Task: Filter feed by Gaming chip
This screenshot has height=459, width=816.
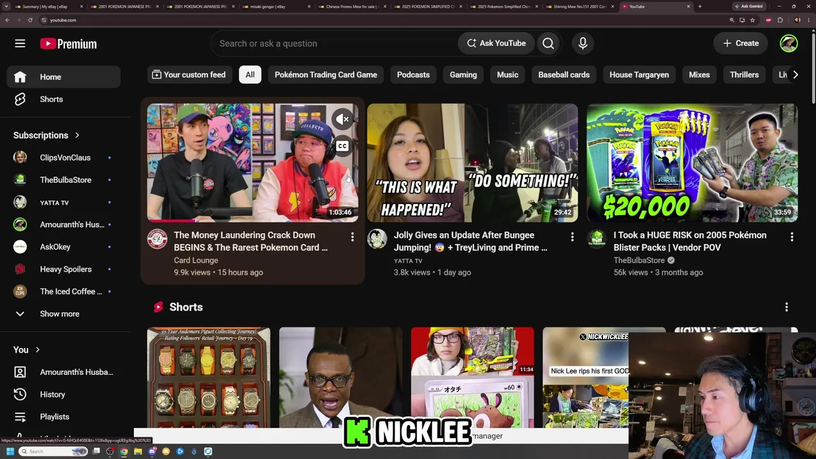Action: 463,75
